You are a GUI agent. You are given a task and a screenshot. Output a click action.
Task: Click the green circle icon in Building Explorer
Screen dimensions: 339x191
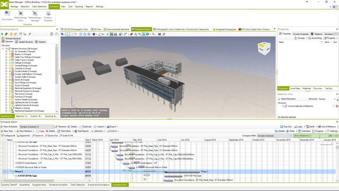coord(2,34)
